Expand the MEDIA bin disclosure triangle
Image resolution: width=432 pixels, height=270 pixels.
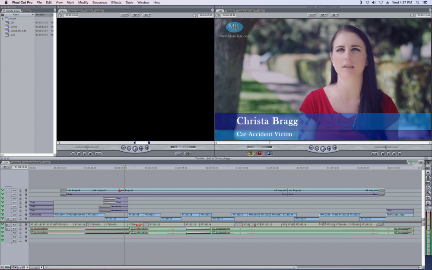pos(2,19)
